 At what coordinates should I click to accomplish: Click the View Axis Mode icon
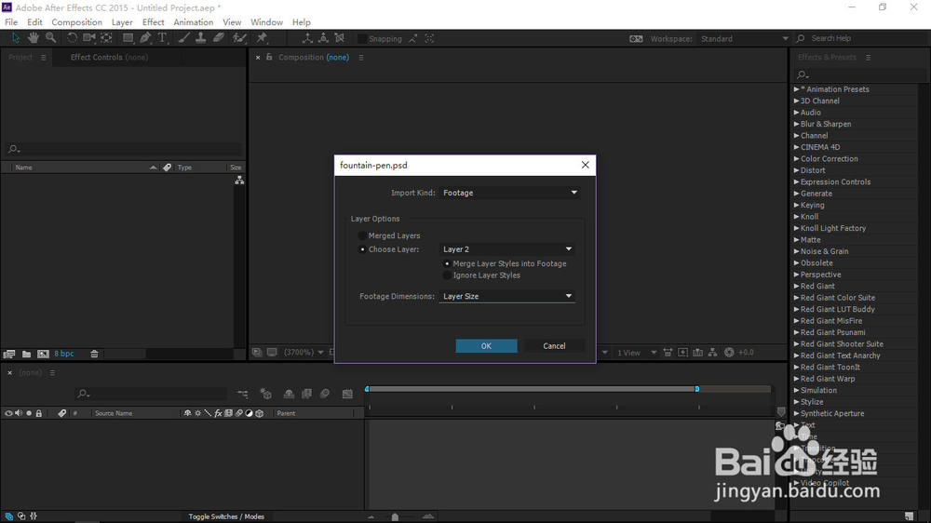pos(340,38)
